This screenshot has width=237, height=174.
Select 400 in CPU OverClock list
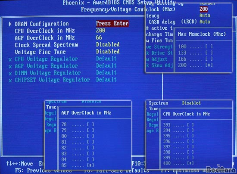click(178, 163)
